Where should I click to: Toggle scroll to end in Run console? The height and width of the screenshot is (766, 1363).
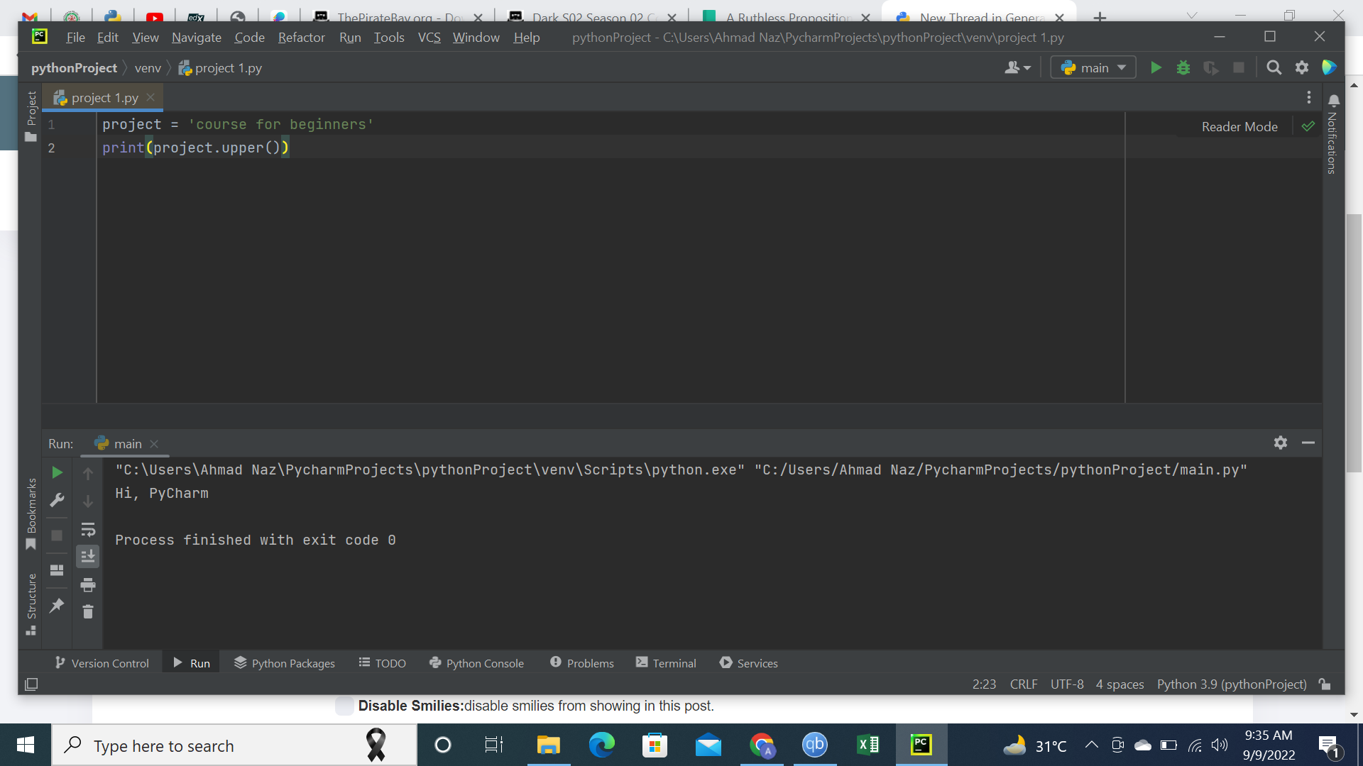88,557
